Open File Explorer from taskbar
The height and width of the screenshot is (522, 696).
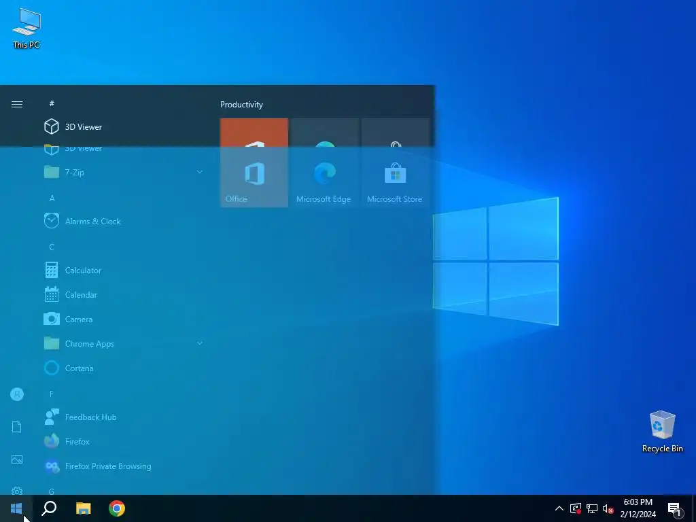(83, 508)
